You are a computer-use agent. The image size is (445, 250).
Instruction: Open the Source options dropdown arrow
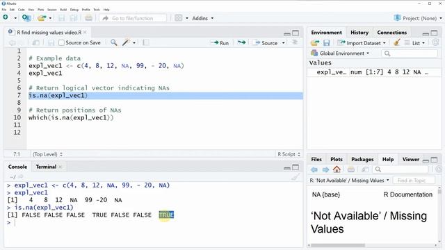click(x=283, y=43)
